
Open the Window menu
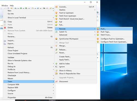pos(5,6)
